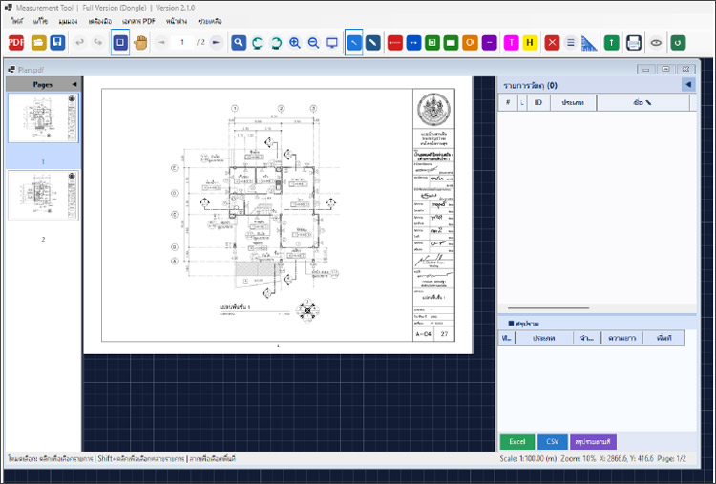Toggle eye icon on page 2 thumbnail
Screen dimensions: 716x484
pyautogui.click(x=72, y=177)
